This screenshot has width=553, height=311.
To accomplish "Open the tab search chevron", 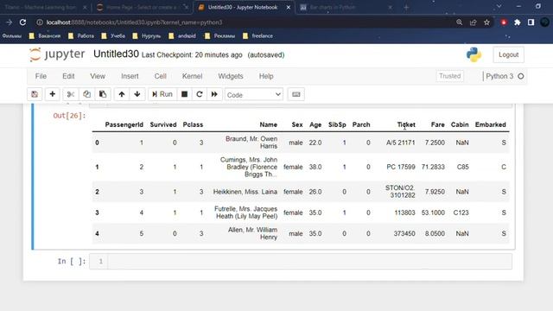I will click(499, 6).
